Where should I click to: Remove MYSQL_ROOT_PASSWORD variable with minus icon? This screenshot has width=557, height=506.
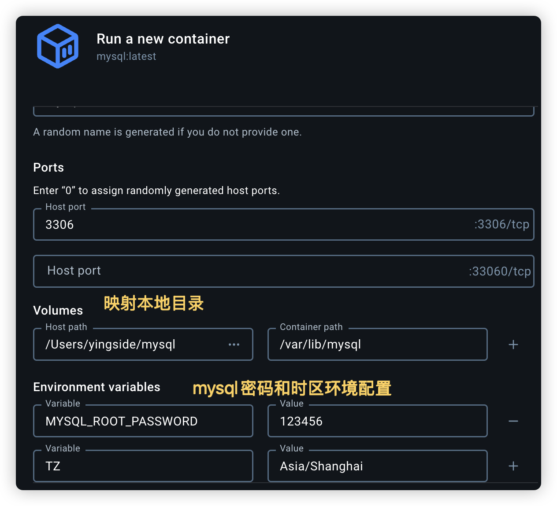point(513,421)
